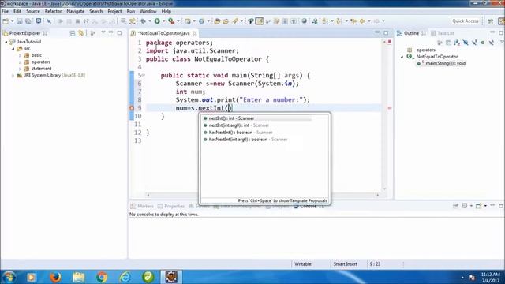Click the editor horizontal scrollbar right arrow
The image size is (505, 284).
(378, 195)
